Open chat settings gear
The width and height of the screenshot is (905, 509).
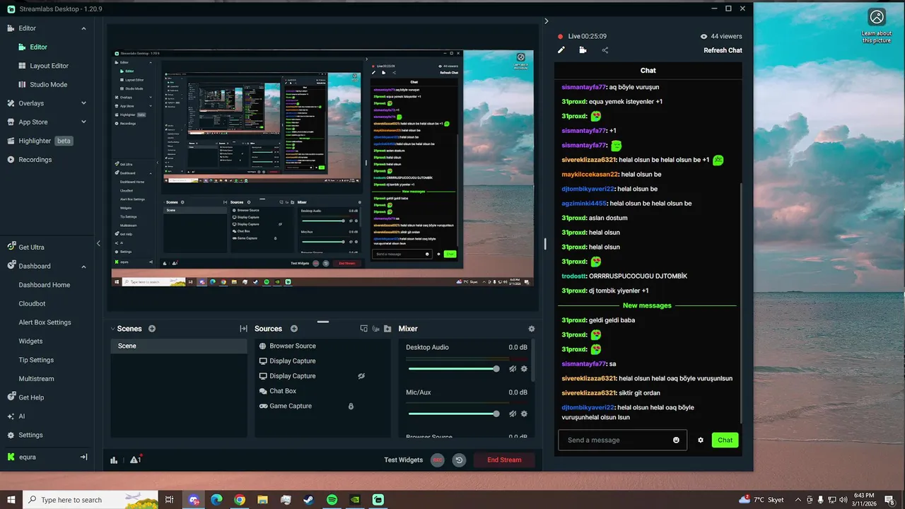(x=701, y=440)
